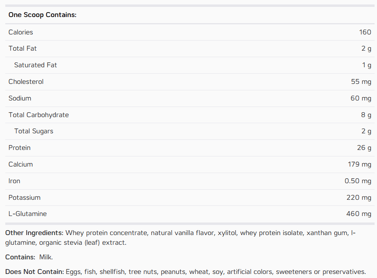Click the Protein row label
The height and width of the screenshot is (278, 377).
tap(19, 148)
